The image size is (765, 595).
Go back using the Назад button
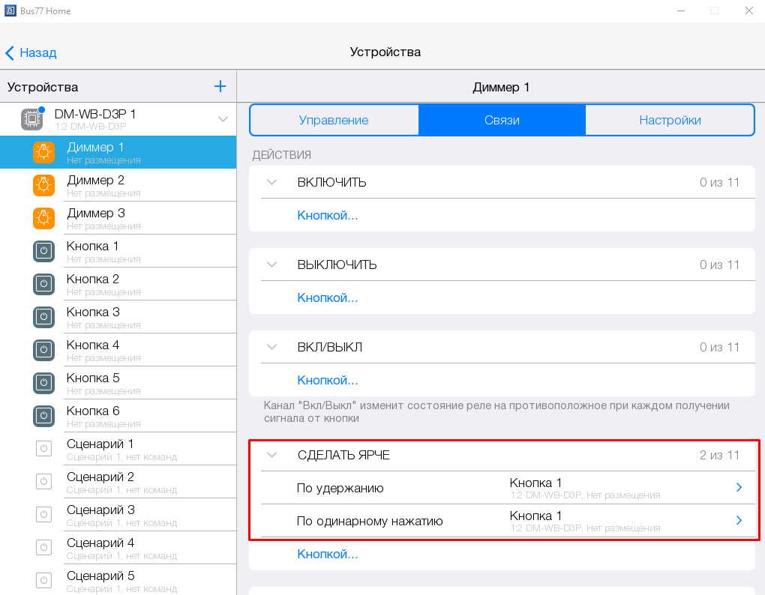(x=31, y=52)
